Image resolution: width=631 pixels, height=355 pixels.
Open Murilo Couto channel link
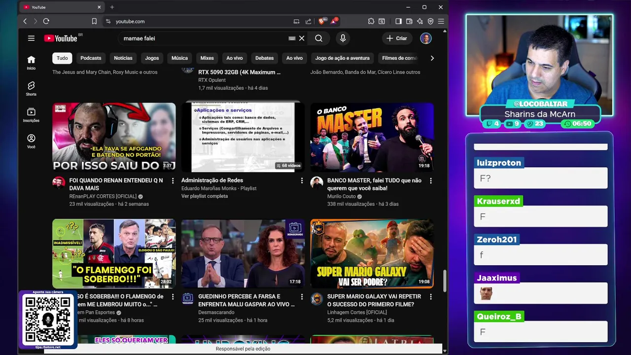coord(341,196)
